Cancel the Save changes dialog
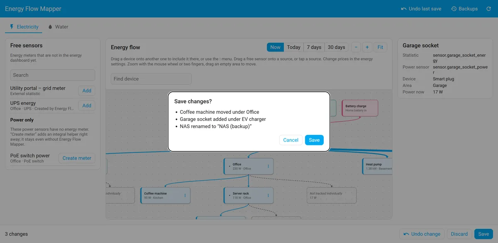Viewport: 498px width, 243px height. click(290, 140)
